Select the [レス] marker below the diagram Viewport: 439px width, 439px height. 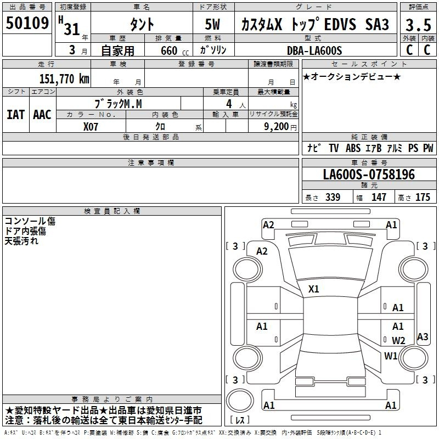(240, 420)
